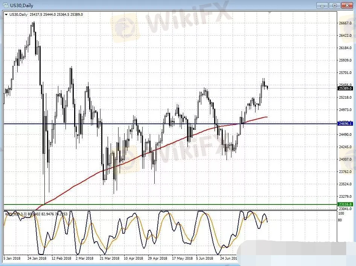
Task: Expand the US30,Daily chart dropdown triangle
Action: pos(6,15)
